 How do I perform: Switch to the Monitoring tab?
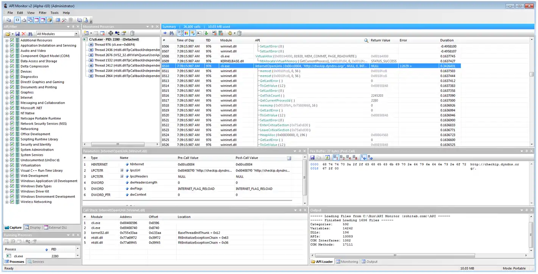(346, 262)
